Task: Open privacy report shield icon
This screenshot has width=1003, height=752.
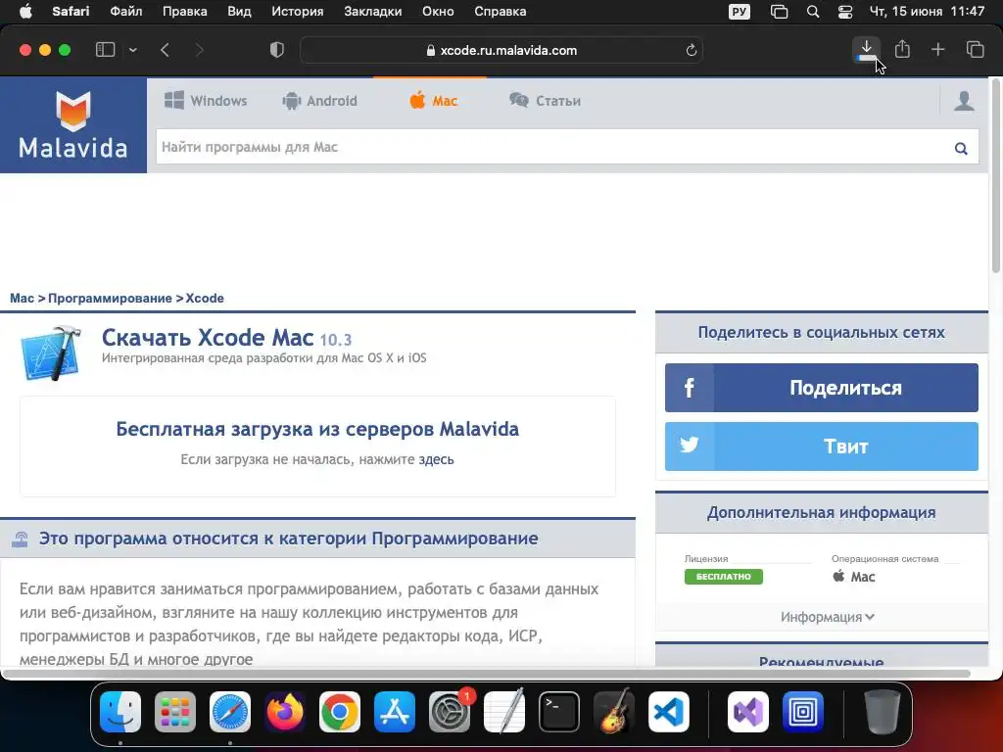Action: coord(276,50)
